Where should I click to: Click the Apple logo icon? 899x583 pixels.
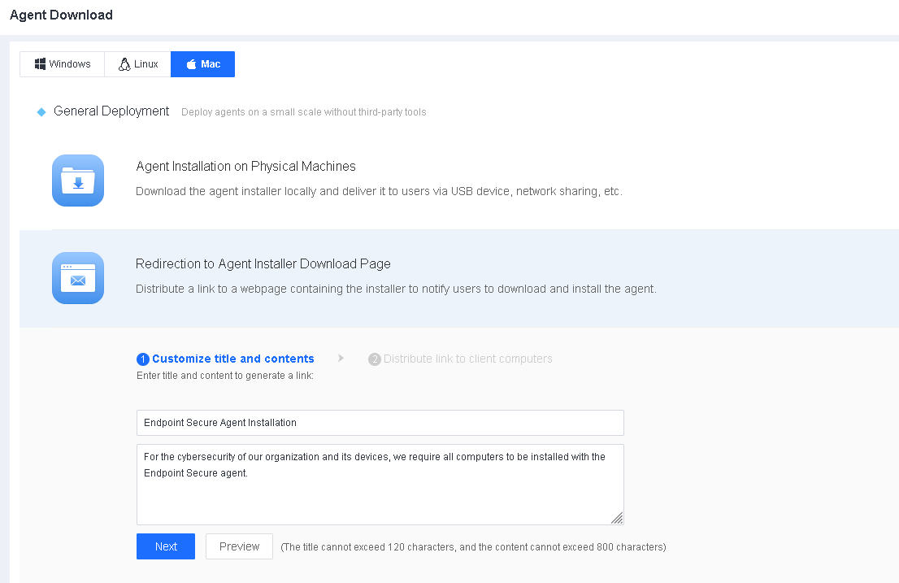click(x=191, y=64)
